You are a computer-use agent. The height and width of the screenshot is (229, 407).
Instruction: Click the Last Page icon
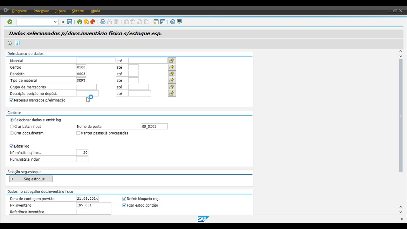[x=146, y=22]
